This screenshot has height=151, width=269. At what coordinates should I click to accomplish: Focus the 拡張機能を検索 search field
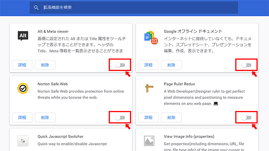(x=134, y=8)
